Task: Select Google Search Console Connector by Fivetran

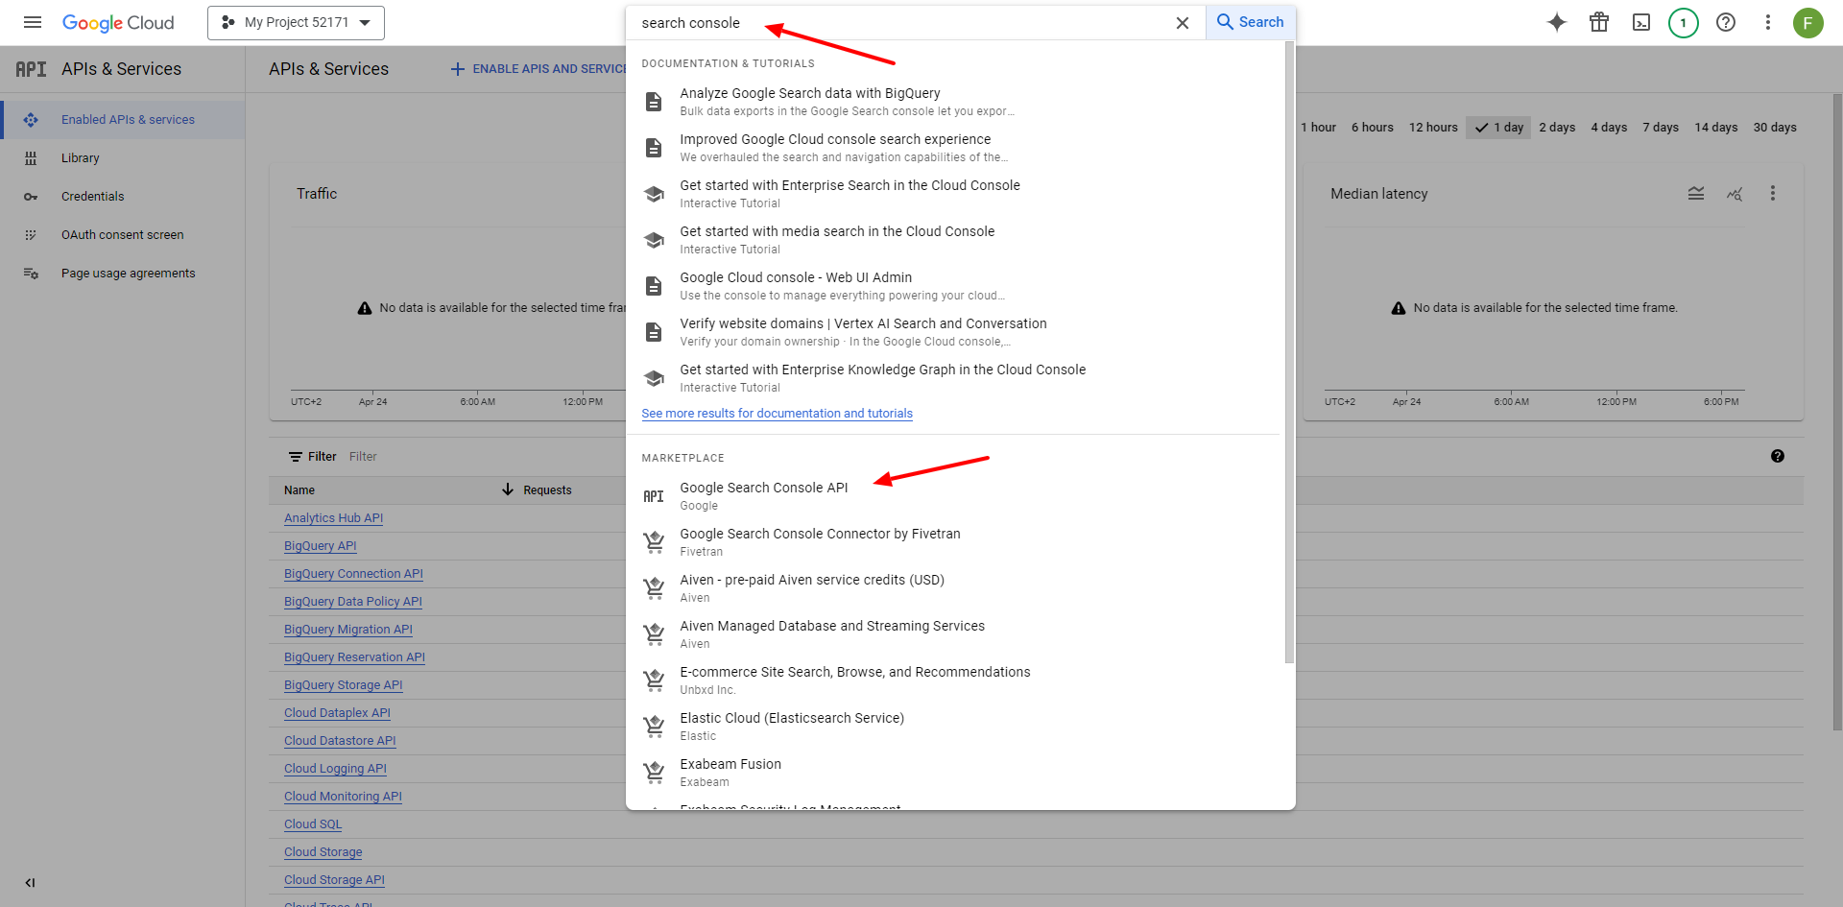Action: pos(955,541)
